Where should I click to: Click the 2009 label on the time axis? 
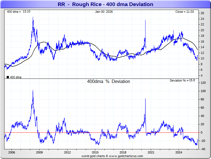tap(39, 152)
